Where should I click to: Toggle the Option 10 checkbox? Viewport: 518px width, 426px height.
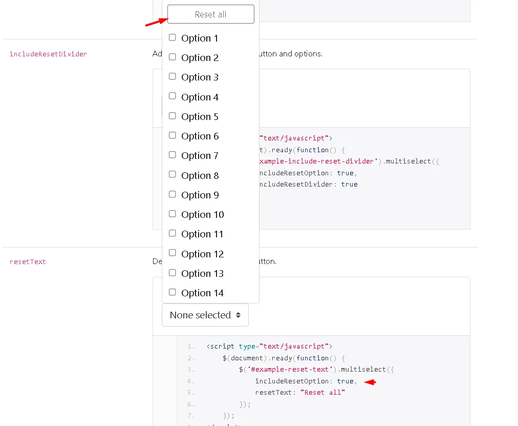click(172, 214)
